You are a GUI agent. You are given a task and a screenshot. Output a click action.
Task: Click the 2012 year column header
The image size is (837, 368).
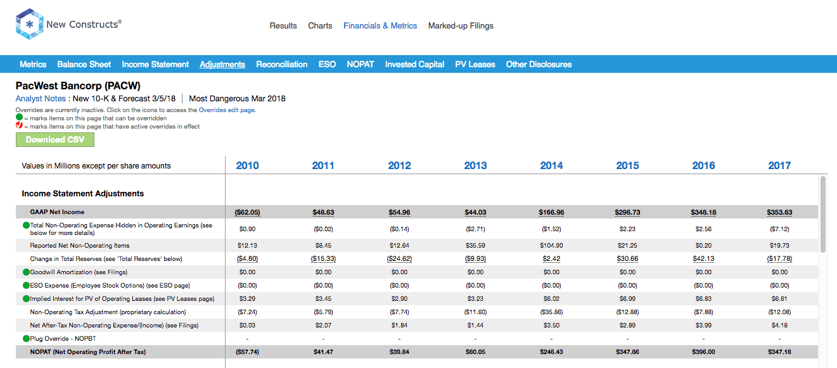pyautogui.click(x=399, y=165)
